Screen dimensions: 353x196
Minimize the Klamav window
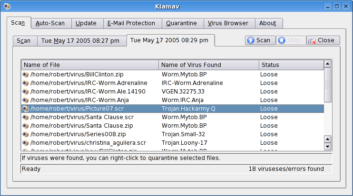click(328, 6)
